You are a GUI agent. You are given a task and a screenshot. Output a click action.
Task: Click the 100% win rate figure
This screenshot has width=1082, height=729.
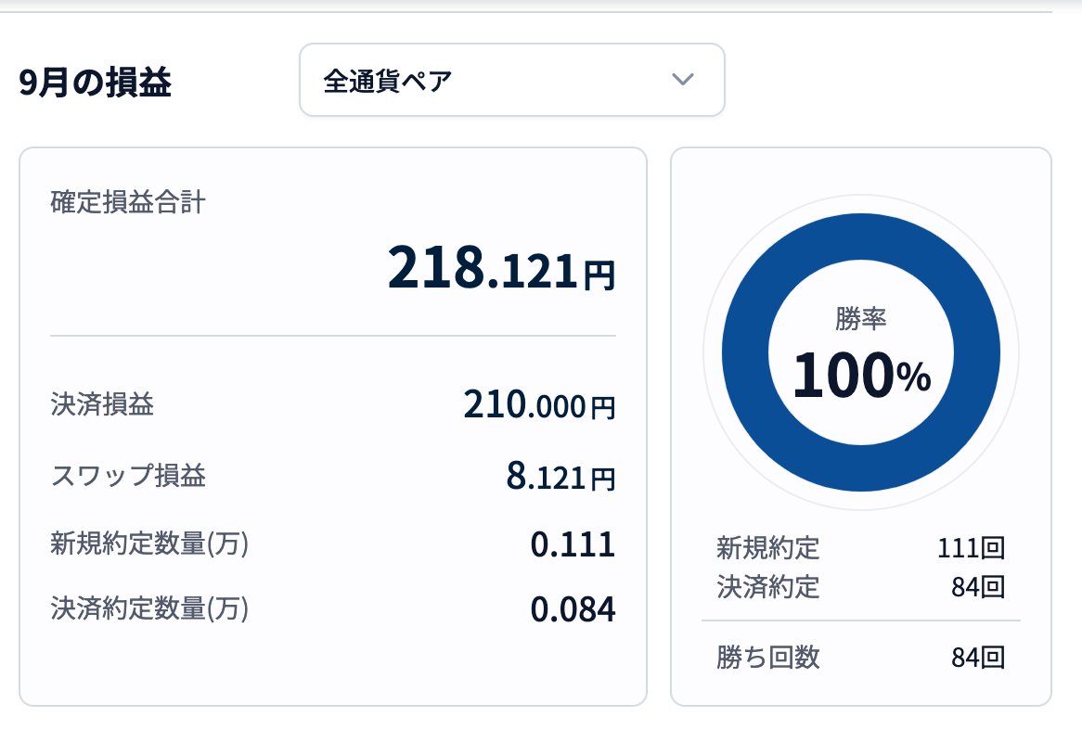click(x=862, y=376)
